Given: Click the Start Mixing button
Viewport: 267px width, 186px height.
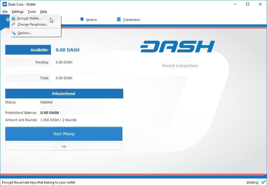Looking at the screenshot, I should tap(64, 134).
